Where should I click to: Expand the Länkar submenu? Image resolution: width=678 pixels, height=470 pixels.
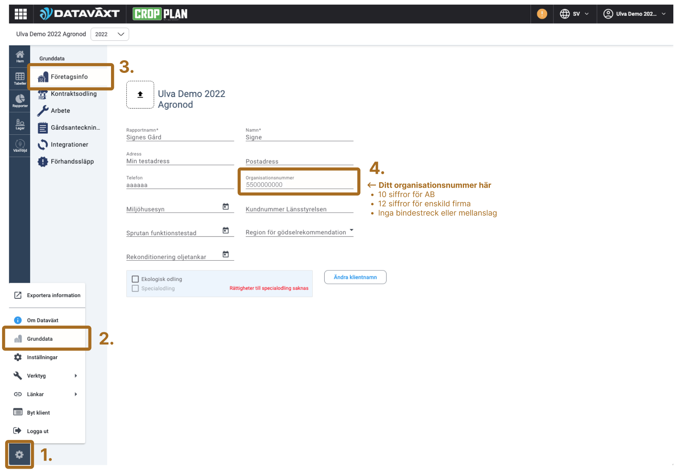[x=47, y=394]
